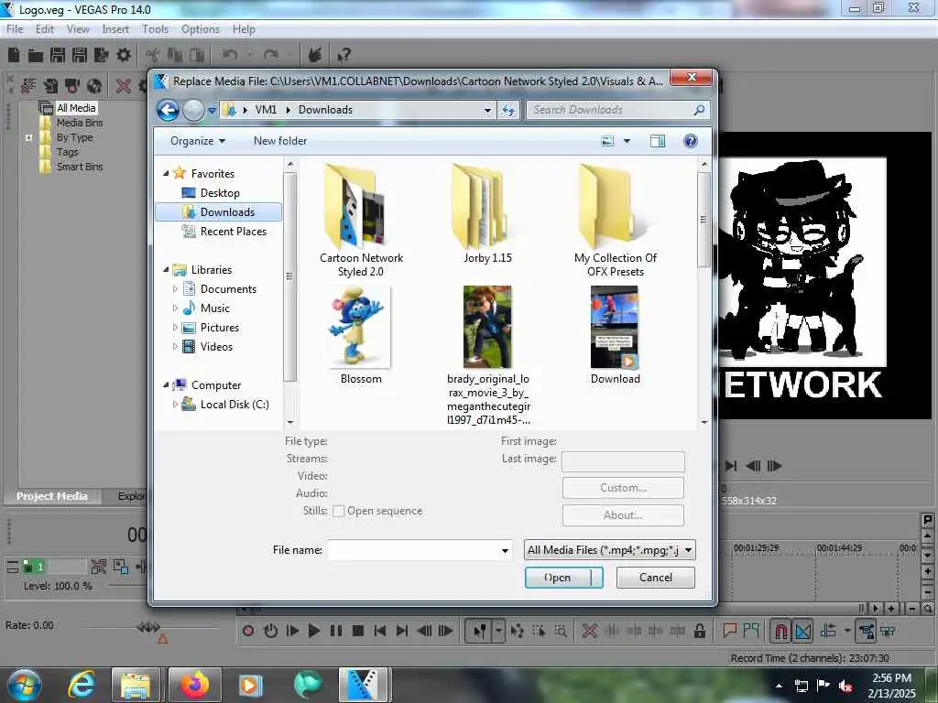Collapse the Libraries group
Image resolution: width=938 pixels, height=703 pixels.
point(167,270)
